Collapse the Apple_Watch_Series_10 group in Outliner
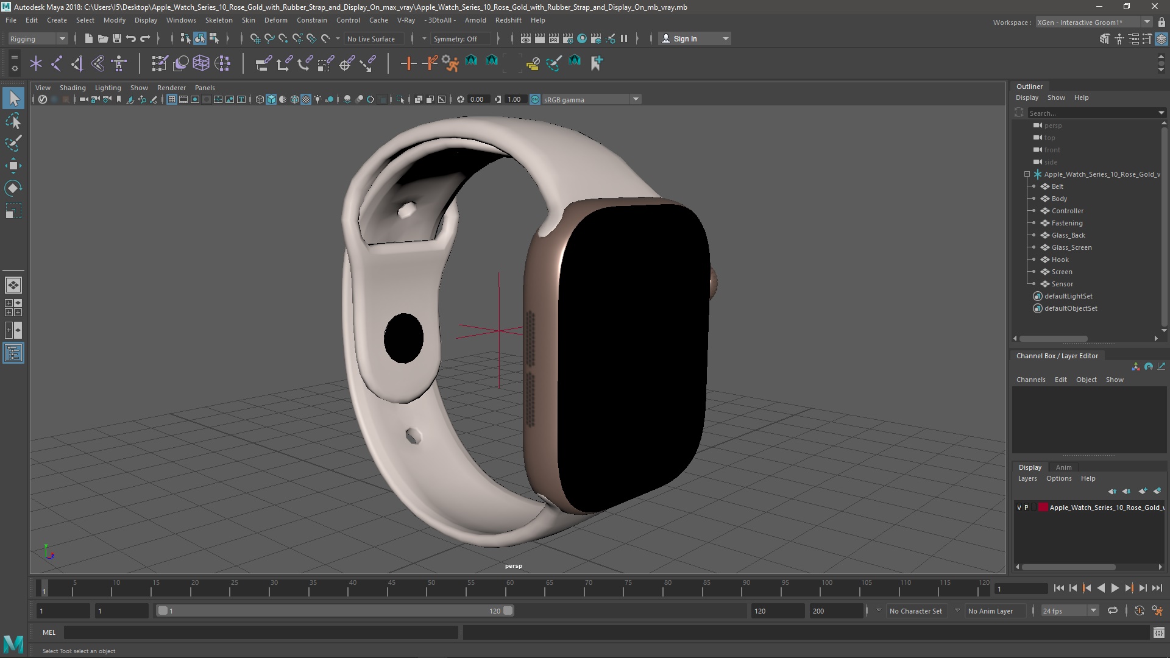This screenshot has height=658, width=1170. click(1027, 174)
